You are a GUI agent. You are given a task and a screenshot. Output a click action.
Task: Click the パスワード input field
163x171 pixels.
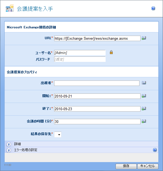click(80, 59)
